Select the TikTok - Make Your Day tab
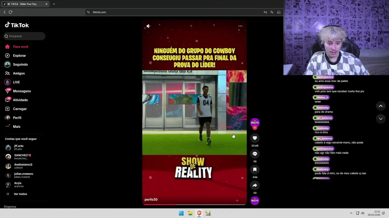The width and height of the screenshot is (389, 218). click(x=26, y=4)
